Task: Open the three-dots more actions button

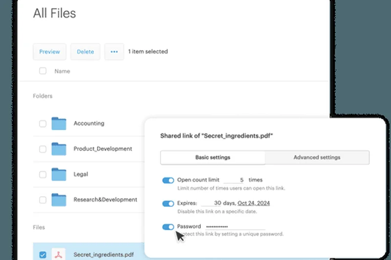Action: pyautogui.click(x=114, y=52)
